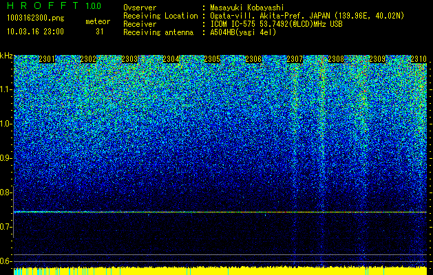Click the yellow signal level bar graph
Screen dimensions: 433x275
[220, 271]
